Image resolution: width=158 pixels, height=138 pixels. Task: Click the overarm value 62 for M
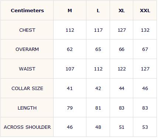[x=70, y=49]
